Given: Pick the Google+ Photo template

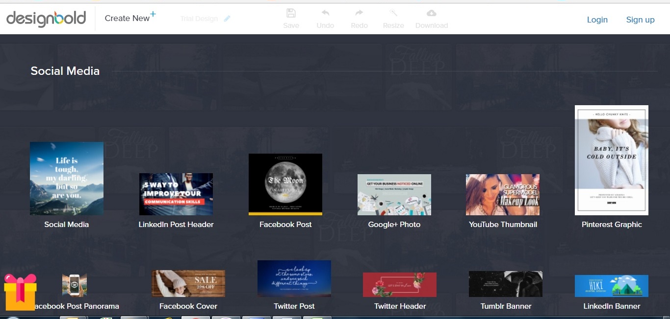Looking at the screenshot, I should pos(394,195).
